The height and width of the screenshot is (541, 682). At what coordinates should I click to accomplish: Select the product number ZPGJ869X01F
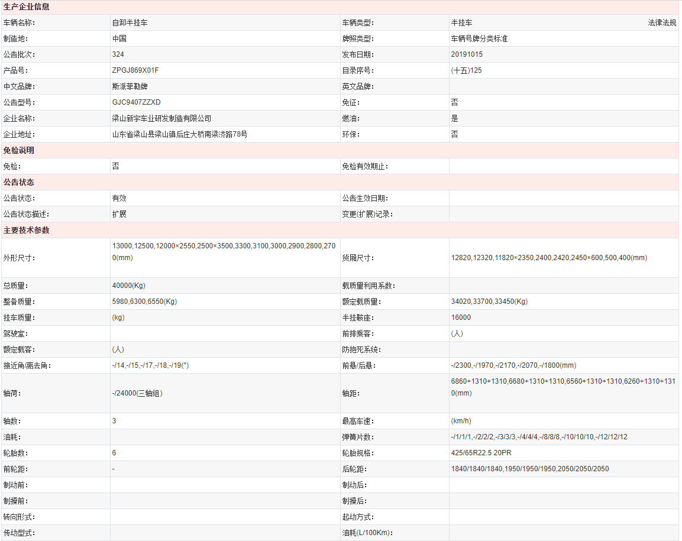(135, 70)
